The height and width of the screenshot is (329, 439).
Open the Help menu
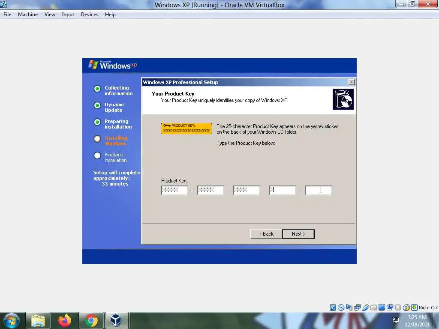click(x=110, y=15)
